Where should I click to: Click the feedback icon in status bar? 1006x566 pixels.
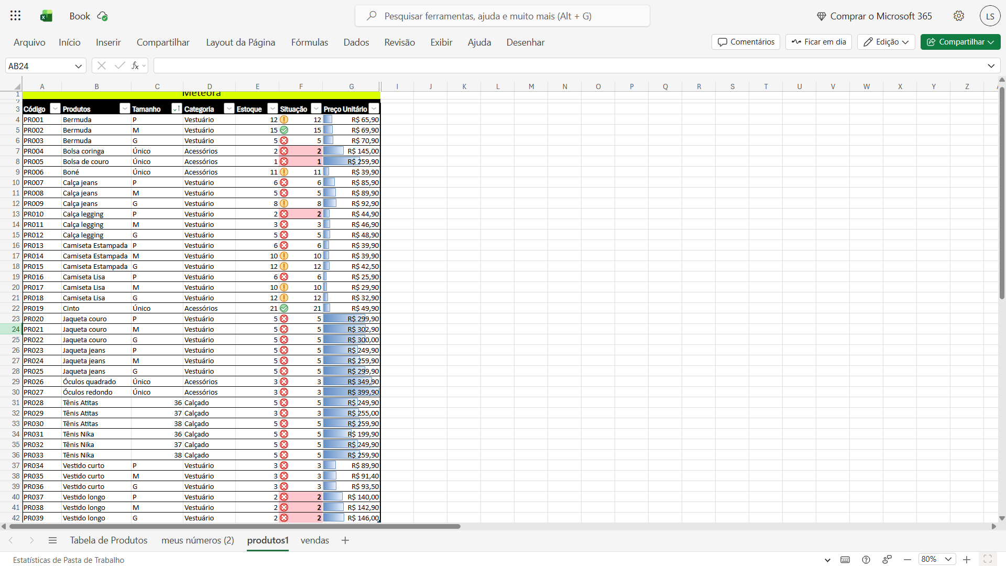tap(887, 560)
